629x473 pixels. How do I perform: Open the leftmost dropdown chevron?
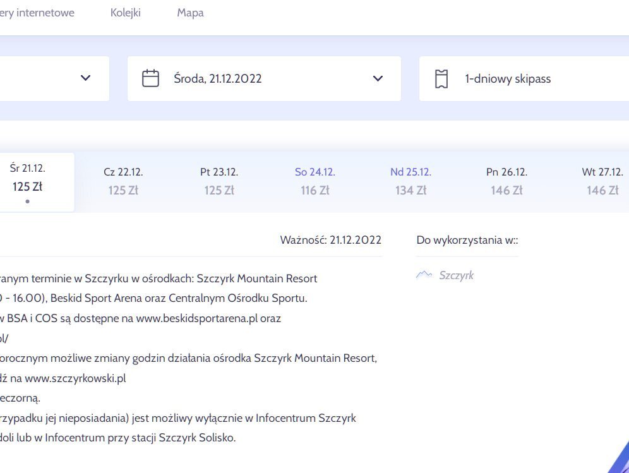pyautogui.click(x=85, y=78)
